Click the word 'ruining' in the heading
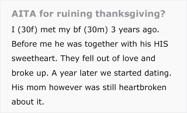 point(75,14)
